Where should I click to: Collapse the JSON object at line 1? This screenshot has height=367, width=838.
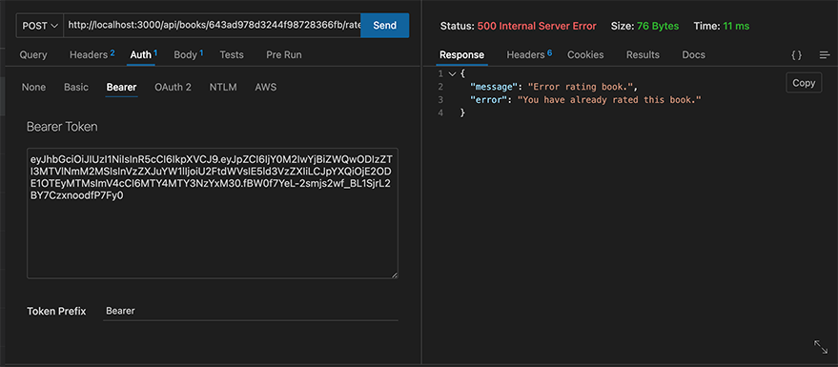(x=452, y=73)
